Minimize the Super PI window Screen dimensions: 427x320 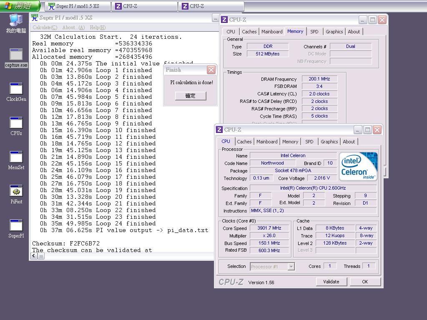[215, 18]
